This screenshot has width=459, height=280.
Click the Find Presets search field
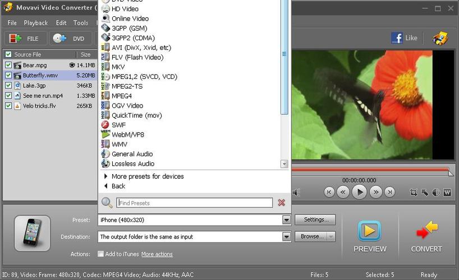(194, 203)
